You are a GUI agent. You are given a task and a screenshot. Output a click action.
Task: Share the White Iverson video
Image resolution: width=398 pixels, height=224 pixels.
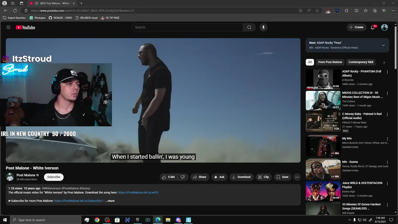[200, 177]
